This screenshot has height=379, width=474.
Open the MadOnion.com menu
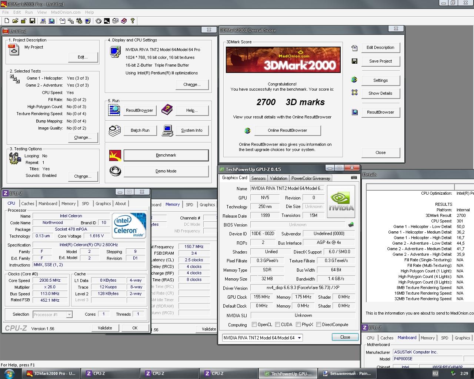click(66, 12)
